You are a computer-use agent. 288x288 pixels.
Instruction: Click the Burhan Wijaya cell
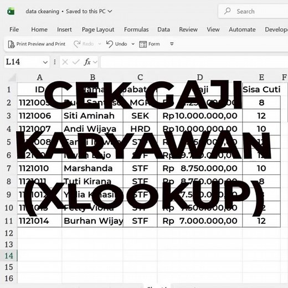pos(92,221)
